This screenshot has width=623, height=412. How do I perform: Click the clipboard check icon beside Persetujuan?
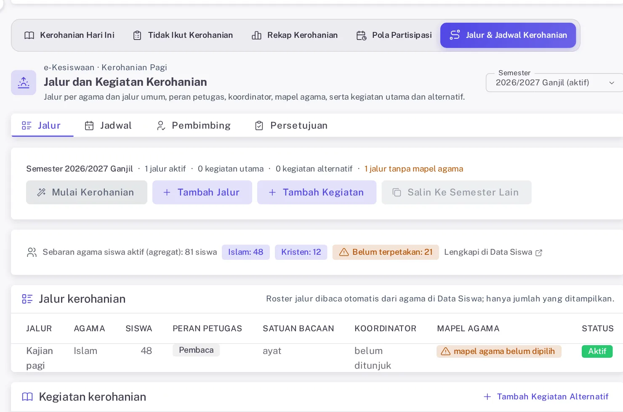259,125
